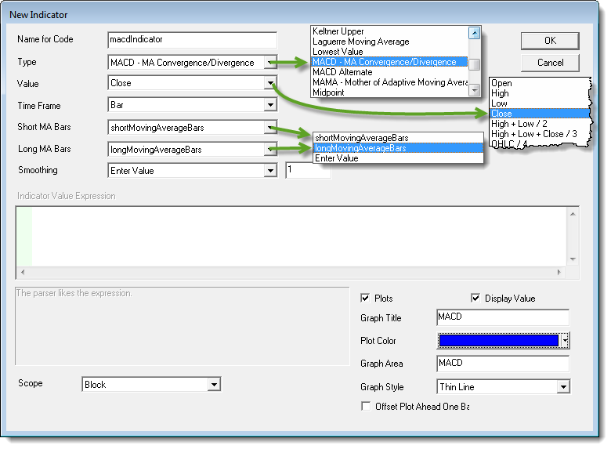Expand the Time Frame dropdown

coord(270,105)
